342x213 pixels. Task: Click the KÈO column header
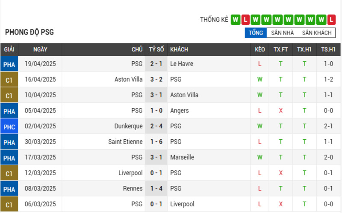click(x=260, y=49)
